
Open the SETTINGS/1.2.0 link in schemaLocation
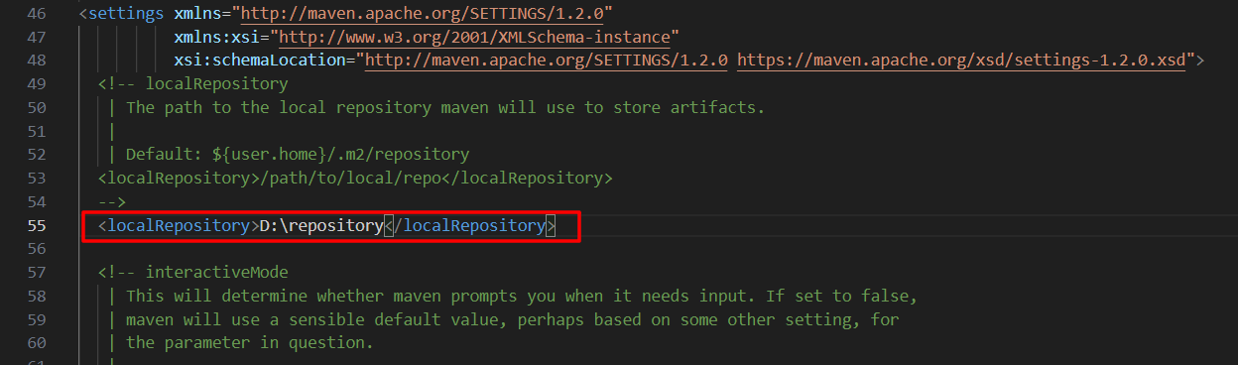547,61
